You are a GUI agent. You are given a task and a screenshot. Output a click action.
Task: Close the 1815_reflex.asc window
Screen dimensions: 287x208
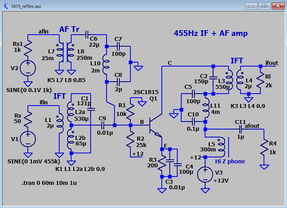(x=278, y=6)
